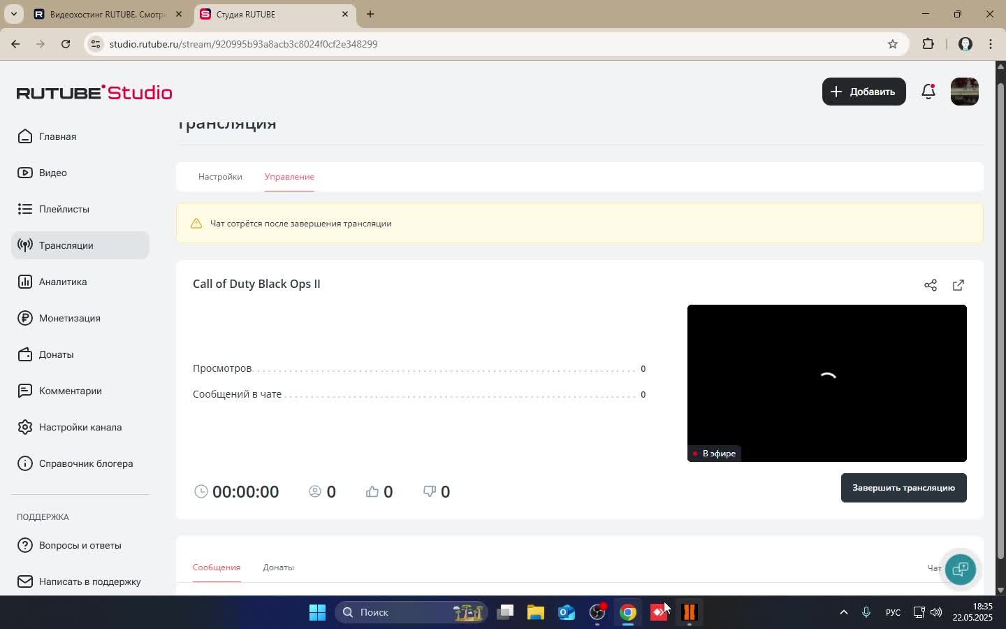Switch to the Настройки tab
The image size is (1006, 629).
[220, 177]
